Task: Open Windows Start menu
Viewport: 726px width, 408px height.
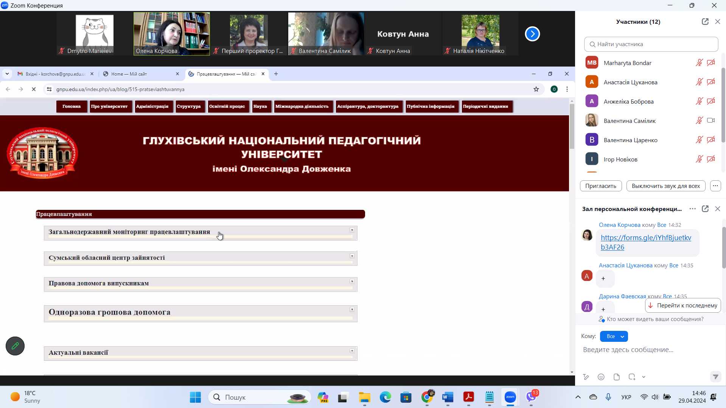Action: [x=196, y=397]
